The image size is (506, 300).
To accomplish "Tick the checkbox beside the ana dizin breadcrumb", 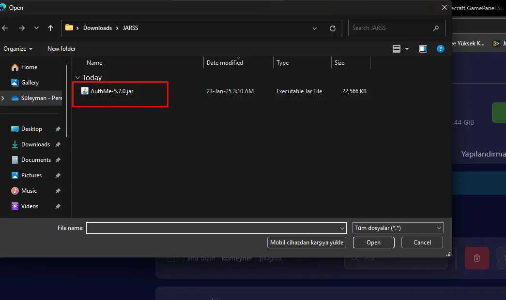I will 170,258.
